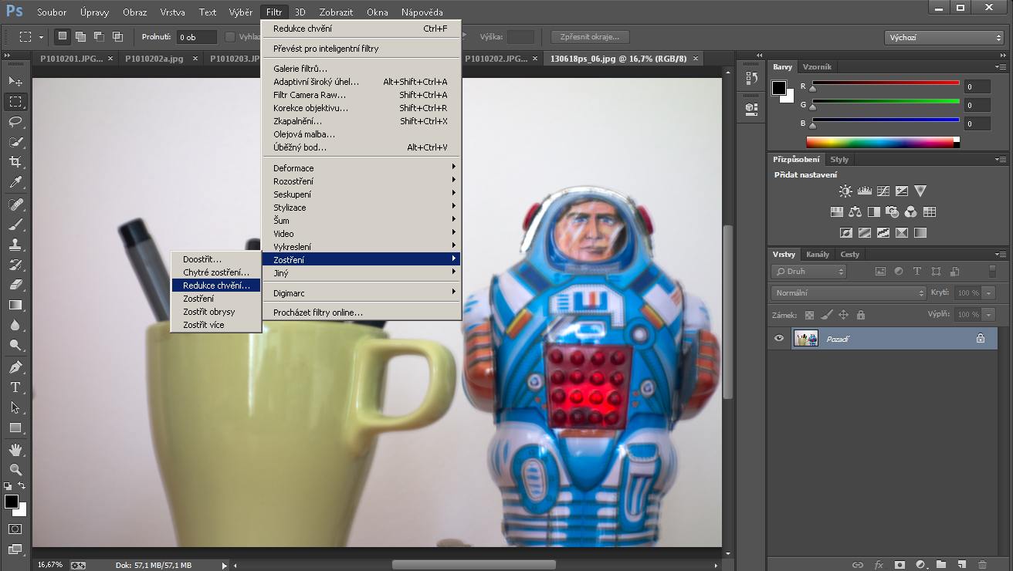Screen dimensions: 1013x571
Task: Select the Horizontal Type tool
Action: 15,387
